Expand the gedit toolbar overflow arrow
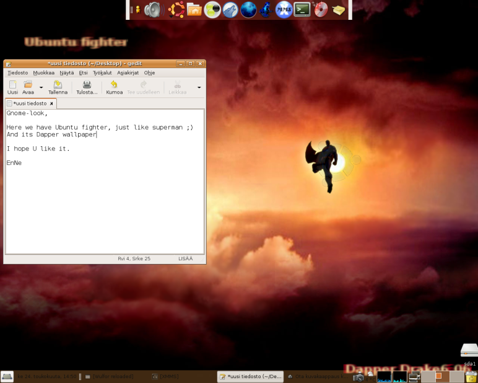 coord(199,87)
